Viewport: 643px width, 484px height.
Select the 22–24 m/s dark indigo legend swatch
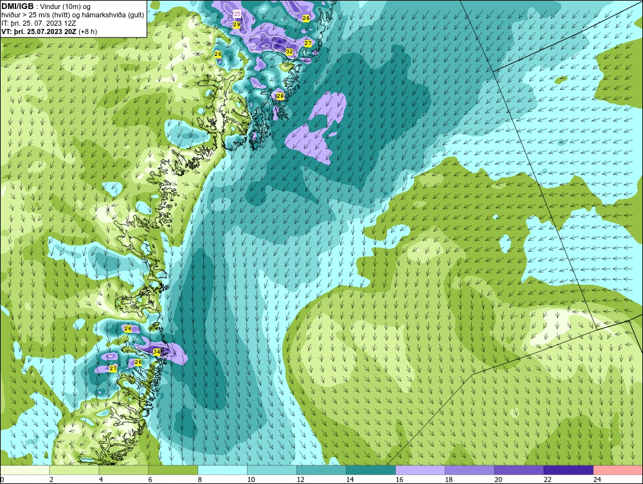(569, 470)
